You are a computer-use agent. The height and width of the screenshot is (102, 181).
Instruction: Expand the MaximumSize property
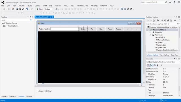pos(147,69)
